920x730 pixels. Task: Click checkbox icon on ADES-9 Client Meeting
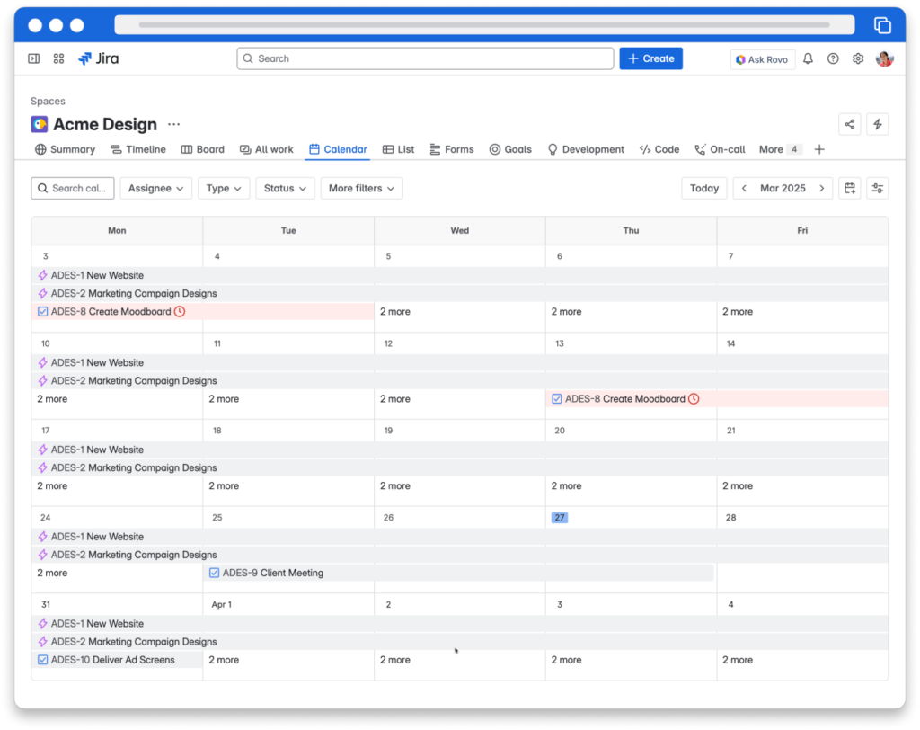[x=214, y=573]
